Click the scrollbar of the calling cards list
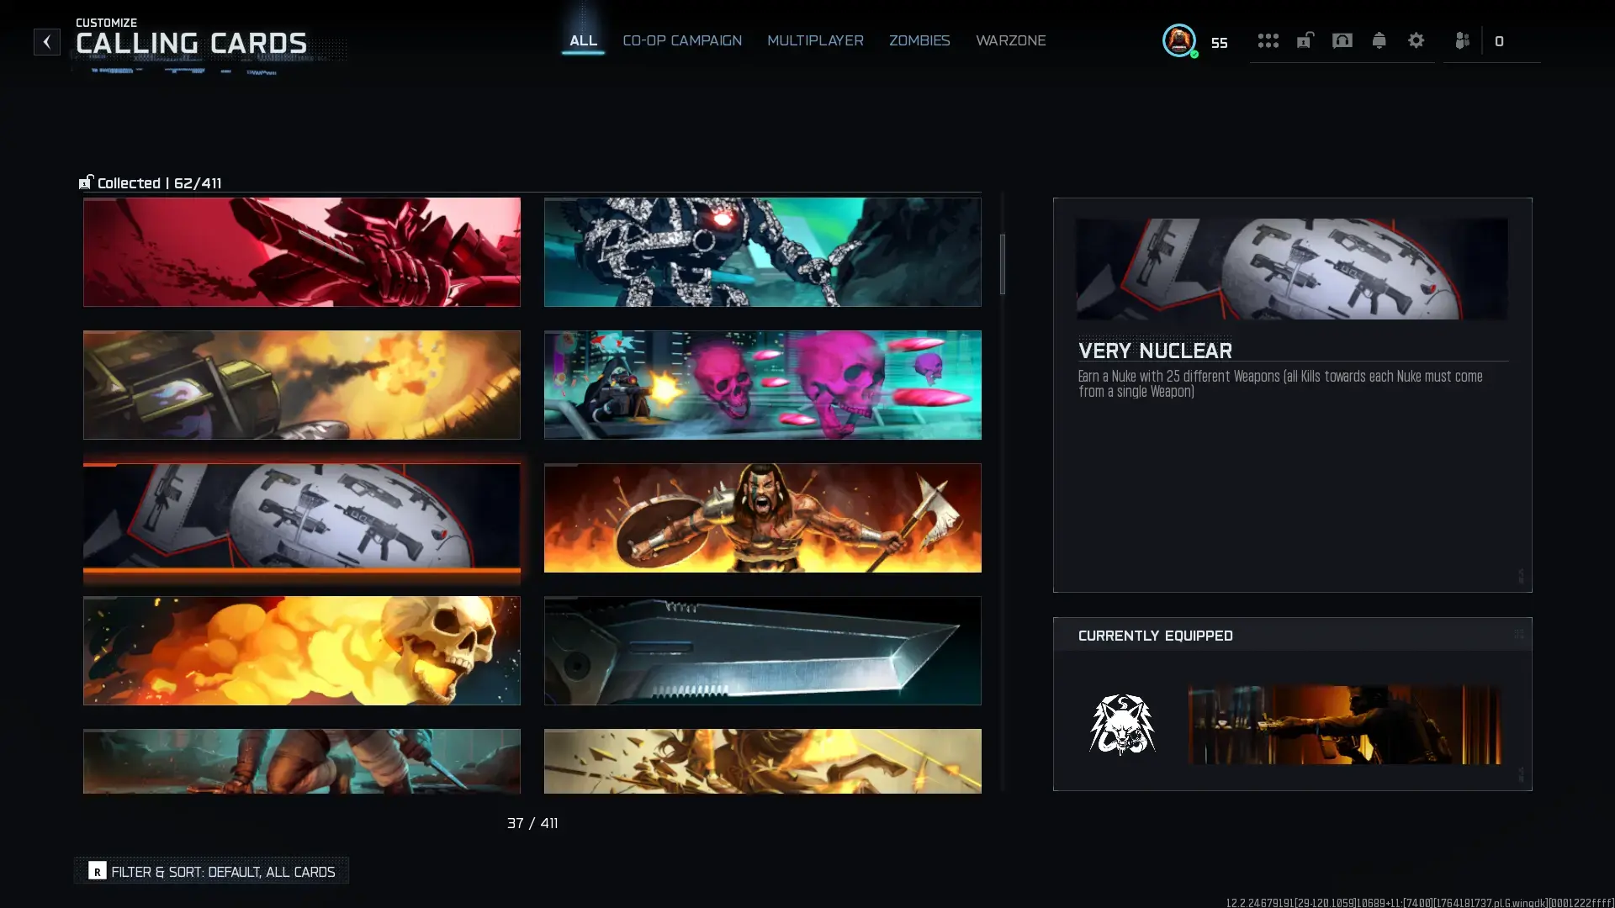1615x908 pixels. tap(1001, 263)
